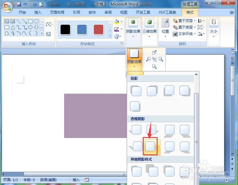Select the straight line shape
Screen dimensions: 238x185
tap(19, 21)
